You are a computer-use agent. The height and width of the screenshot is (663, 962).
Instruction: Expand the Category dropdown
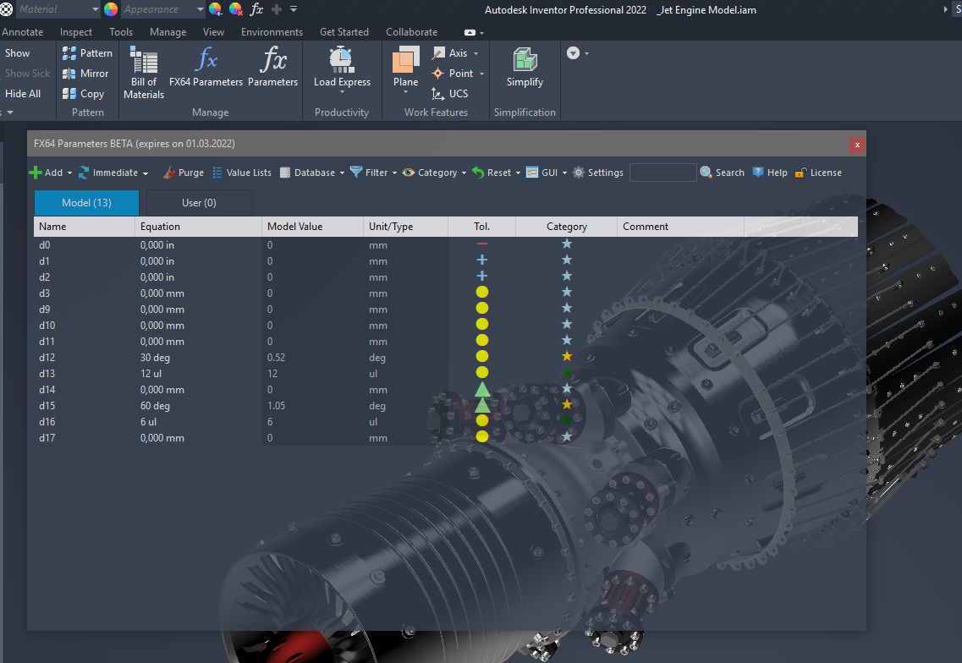464,173
